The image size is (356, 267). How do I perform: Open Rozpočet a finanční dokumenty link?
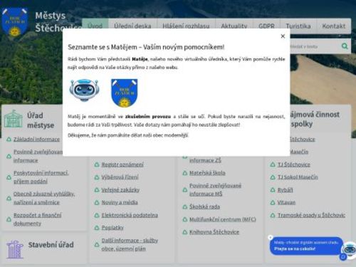tap(37, 219)
